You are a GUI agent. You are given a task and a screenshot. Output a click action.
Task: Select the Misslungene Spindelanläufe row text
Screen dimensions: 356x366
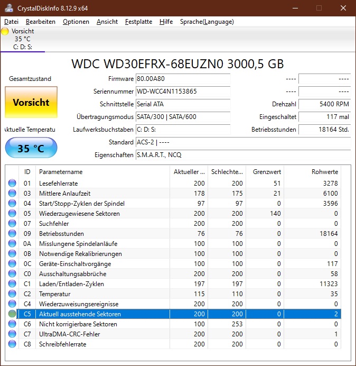pos(78,244)
